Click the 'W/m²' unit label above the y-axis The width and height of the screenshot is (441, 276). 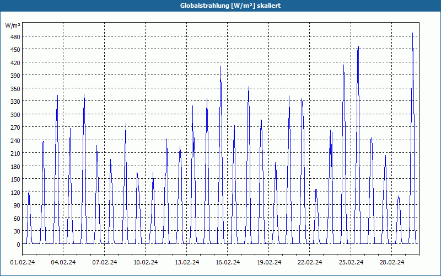click(13, 25)
